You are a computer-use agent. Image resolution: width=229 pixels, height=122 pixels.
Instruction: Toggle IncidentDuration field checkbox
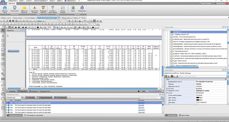(172, 39)
